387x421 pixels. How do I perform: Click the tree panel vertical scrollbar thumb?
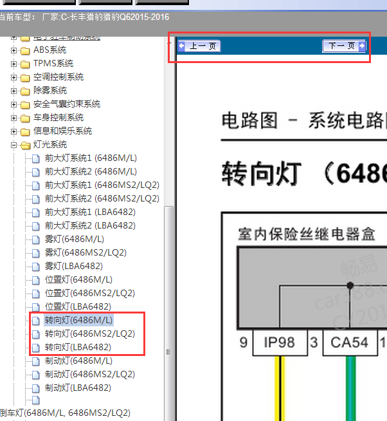click(x=168, y=313)
